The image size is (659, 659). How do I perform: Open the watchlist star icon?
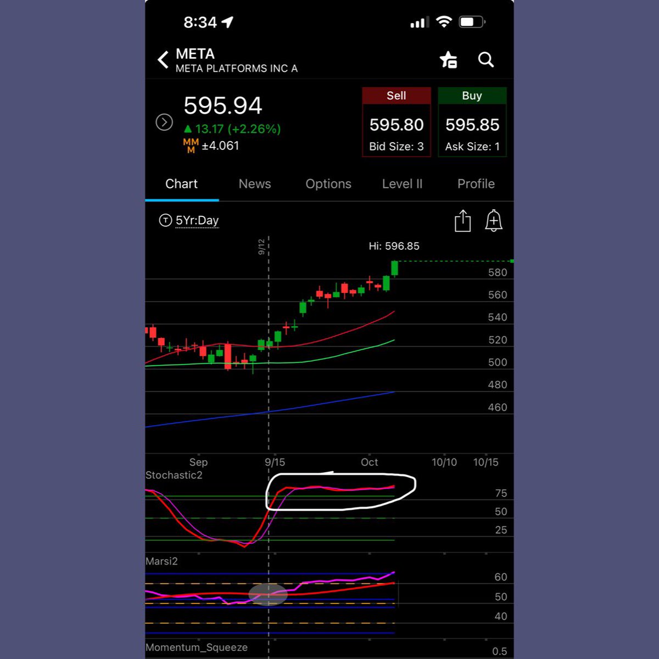448,60
